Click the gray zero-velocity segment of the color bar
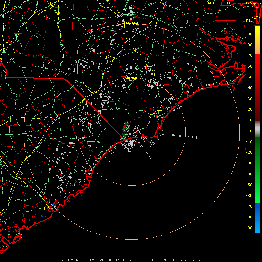Image resolution: width=262 pixels, height=262 pixels. [x=257, y=129]
